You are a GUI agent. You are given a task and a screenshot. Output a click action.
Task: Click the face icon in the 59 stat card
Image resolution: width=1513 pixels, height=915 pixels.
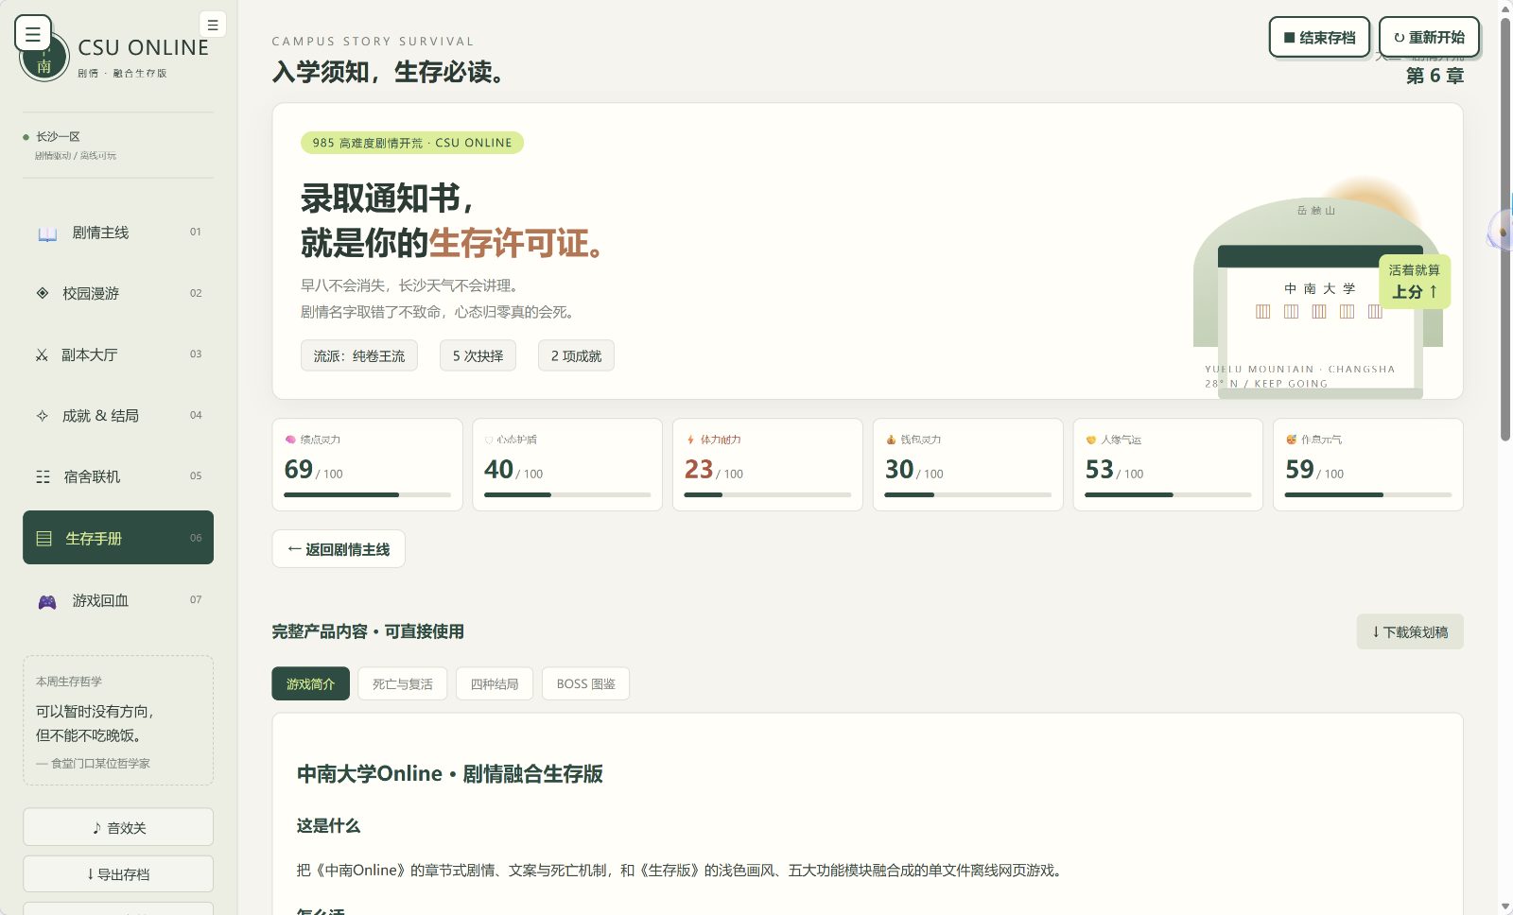click(x=1291, y=440)
